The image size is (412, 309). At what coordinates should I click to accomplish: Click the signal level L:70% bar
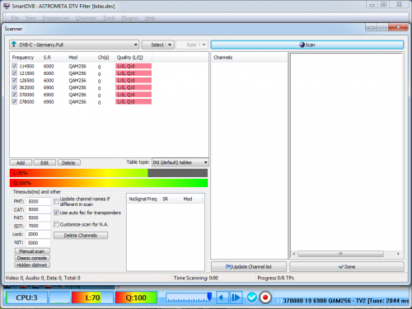point(109,173)
